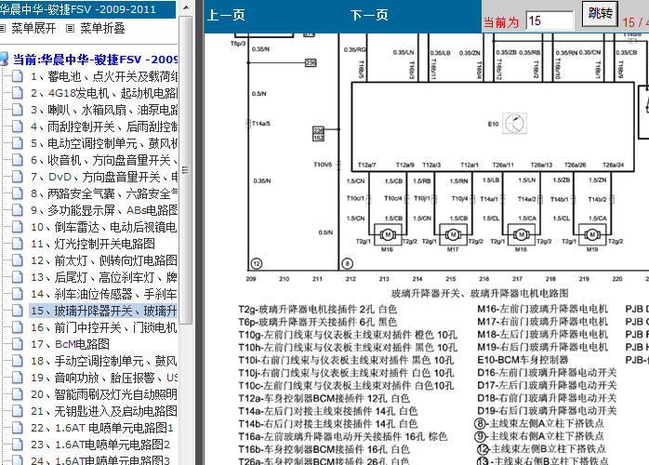The width and height of the screenshot is (649, 465).
Task: Open item 22 1.6AT 电喷单元电路图1
Action: [102, 428]
